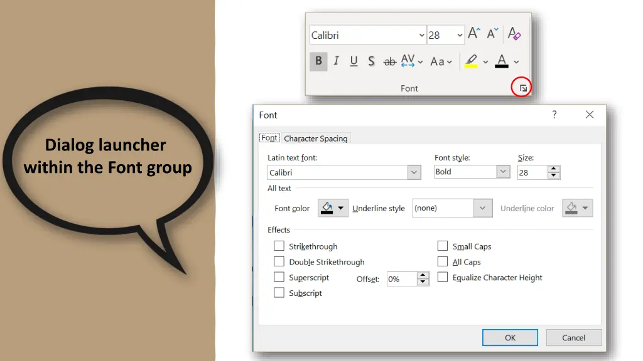Click the Clear All Formatting icon
Image resolution: width=643 pixels, height=361 pixels.
point(514,34)
